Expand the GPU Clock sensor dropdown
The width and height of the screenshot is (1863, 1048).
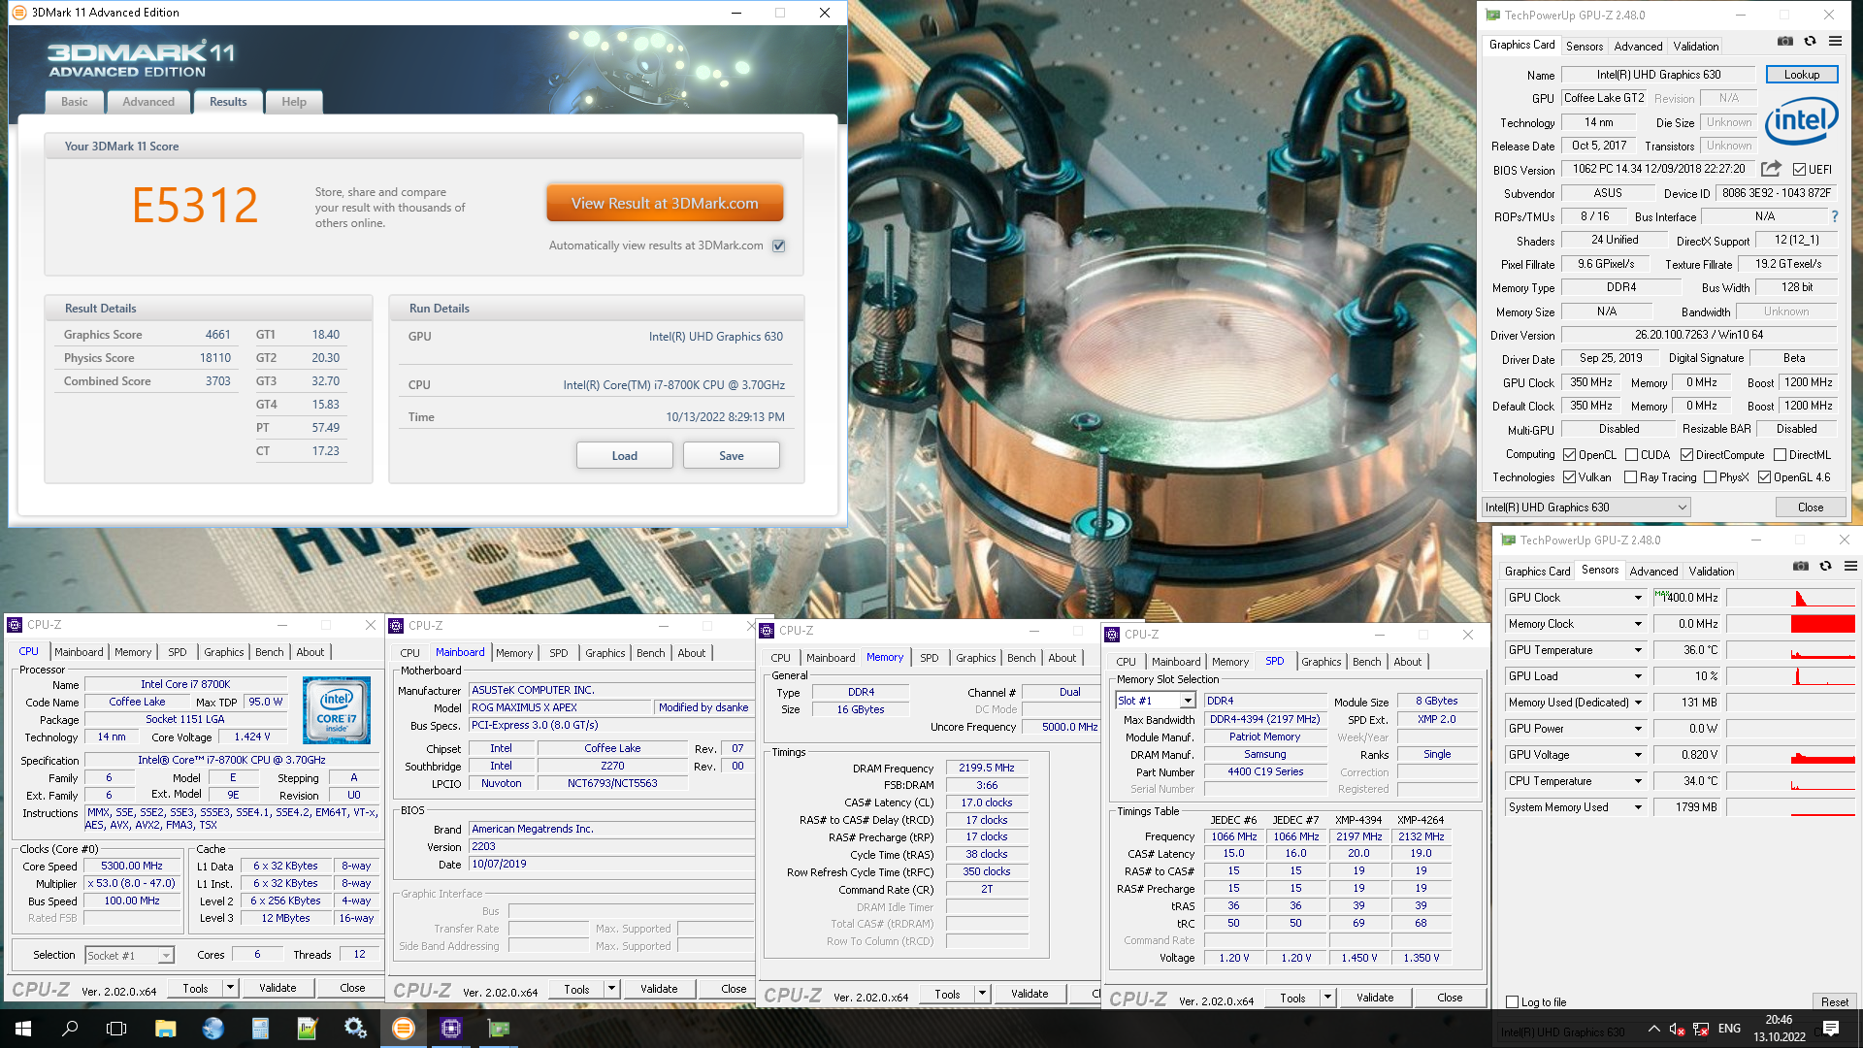1638,598
